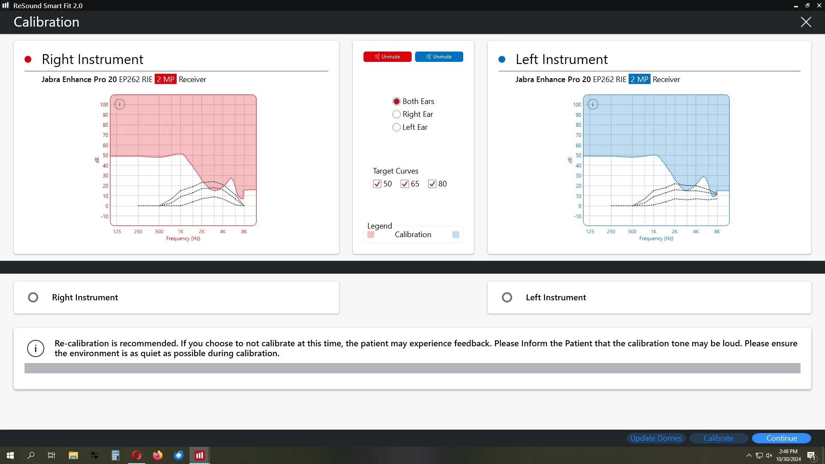Screen dimensions: 825x464
Task: Click the ReSound Smart Fit taskbar icon
Action: click(200, 455)
